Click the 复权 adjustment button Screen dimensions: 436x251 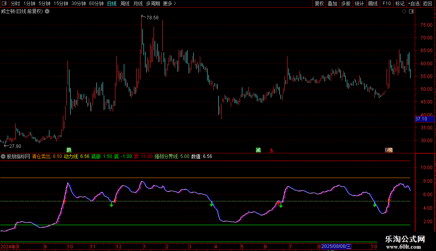coord(319,4)
